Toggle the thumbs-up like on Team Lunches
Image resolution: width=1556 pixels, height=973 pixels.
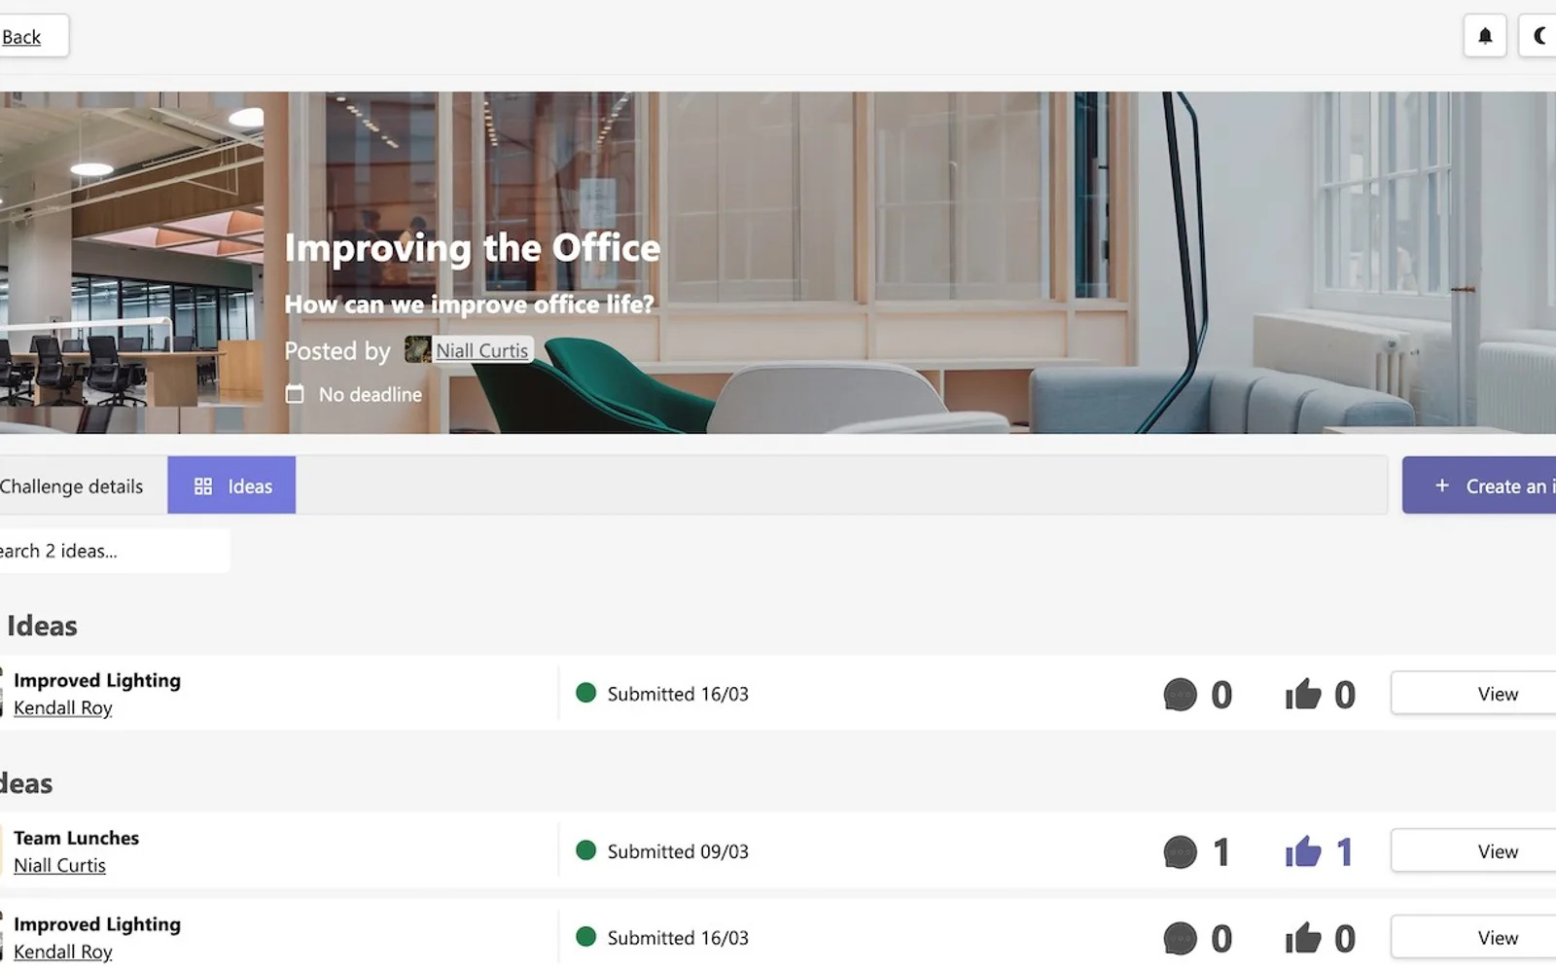click(1303, 851)
